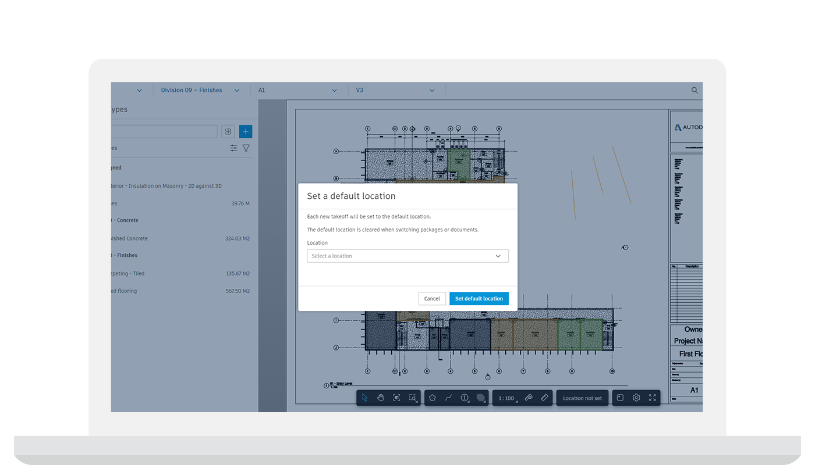Click the blue plus add button

click(246, 131)
